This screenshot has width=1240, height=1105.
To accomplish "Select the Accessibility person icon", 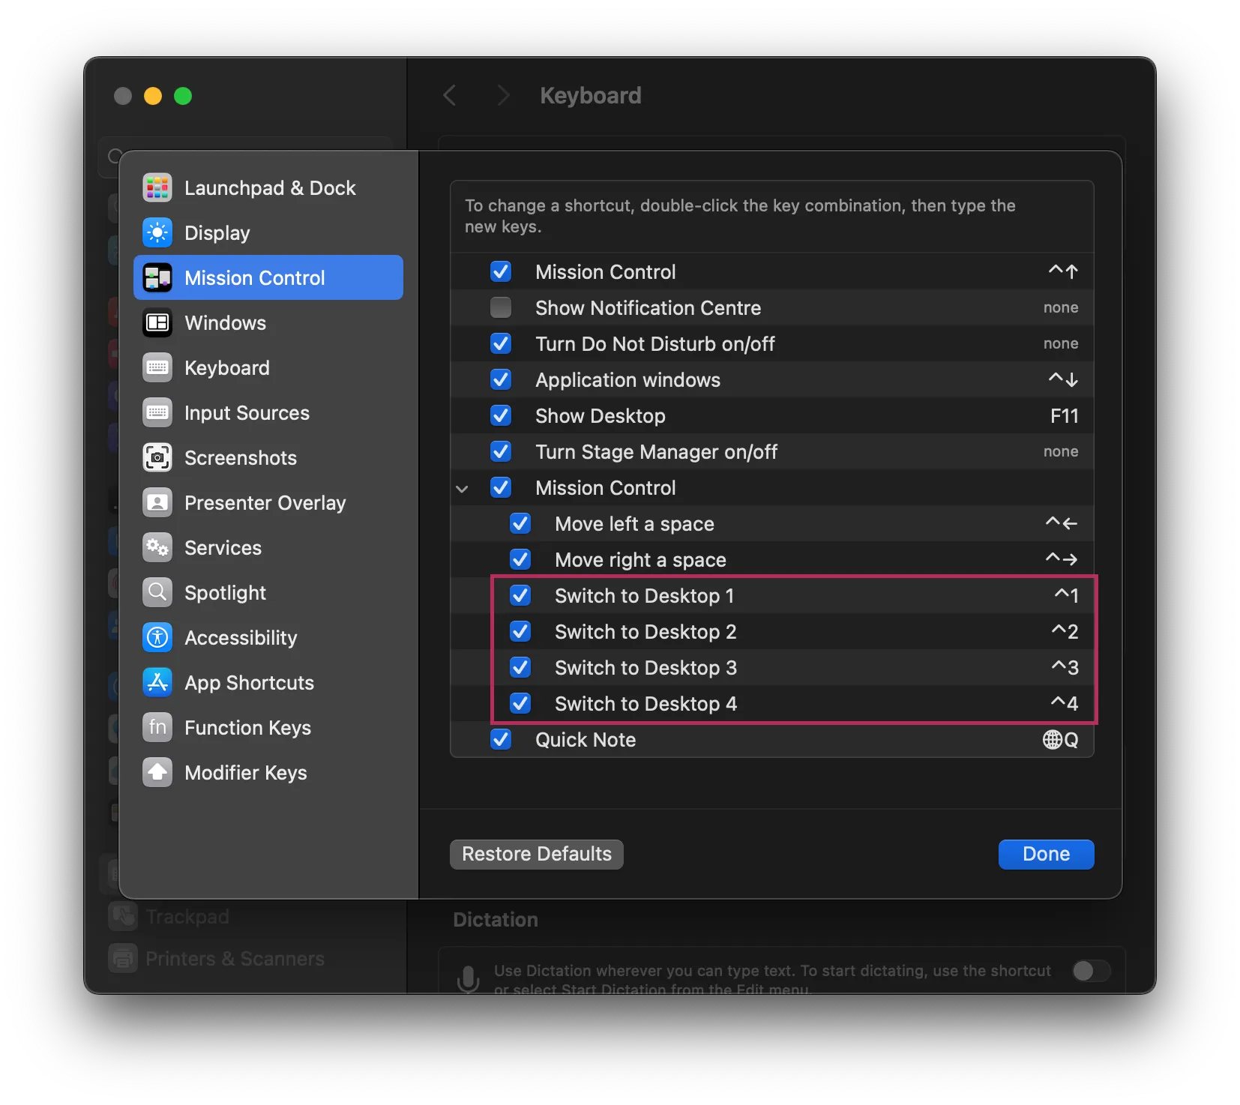I will [158, 637].
